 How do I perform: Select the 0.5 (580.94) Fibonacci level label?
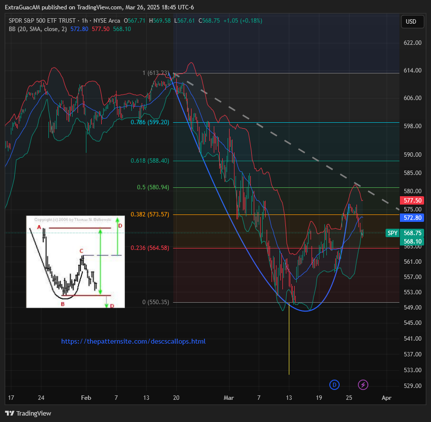(153, 187)
